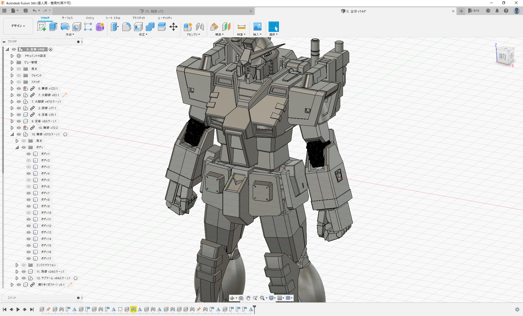
Task: Click the ViewCube front face 前
Action: (x=503, y=56)
